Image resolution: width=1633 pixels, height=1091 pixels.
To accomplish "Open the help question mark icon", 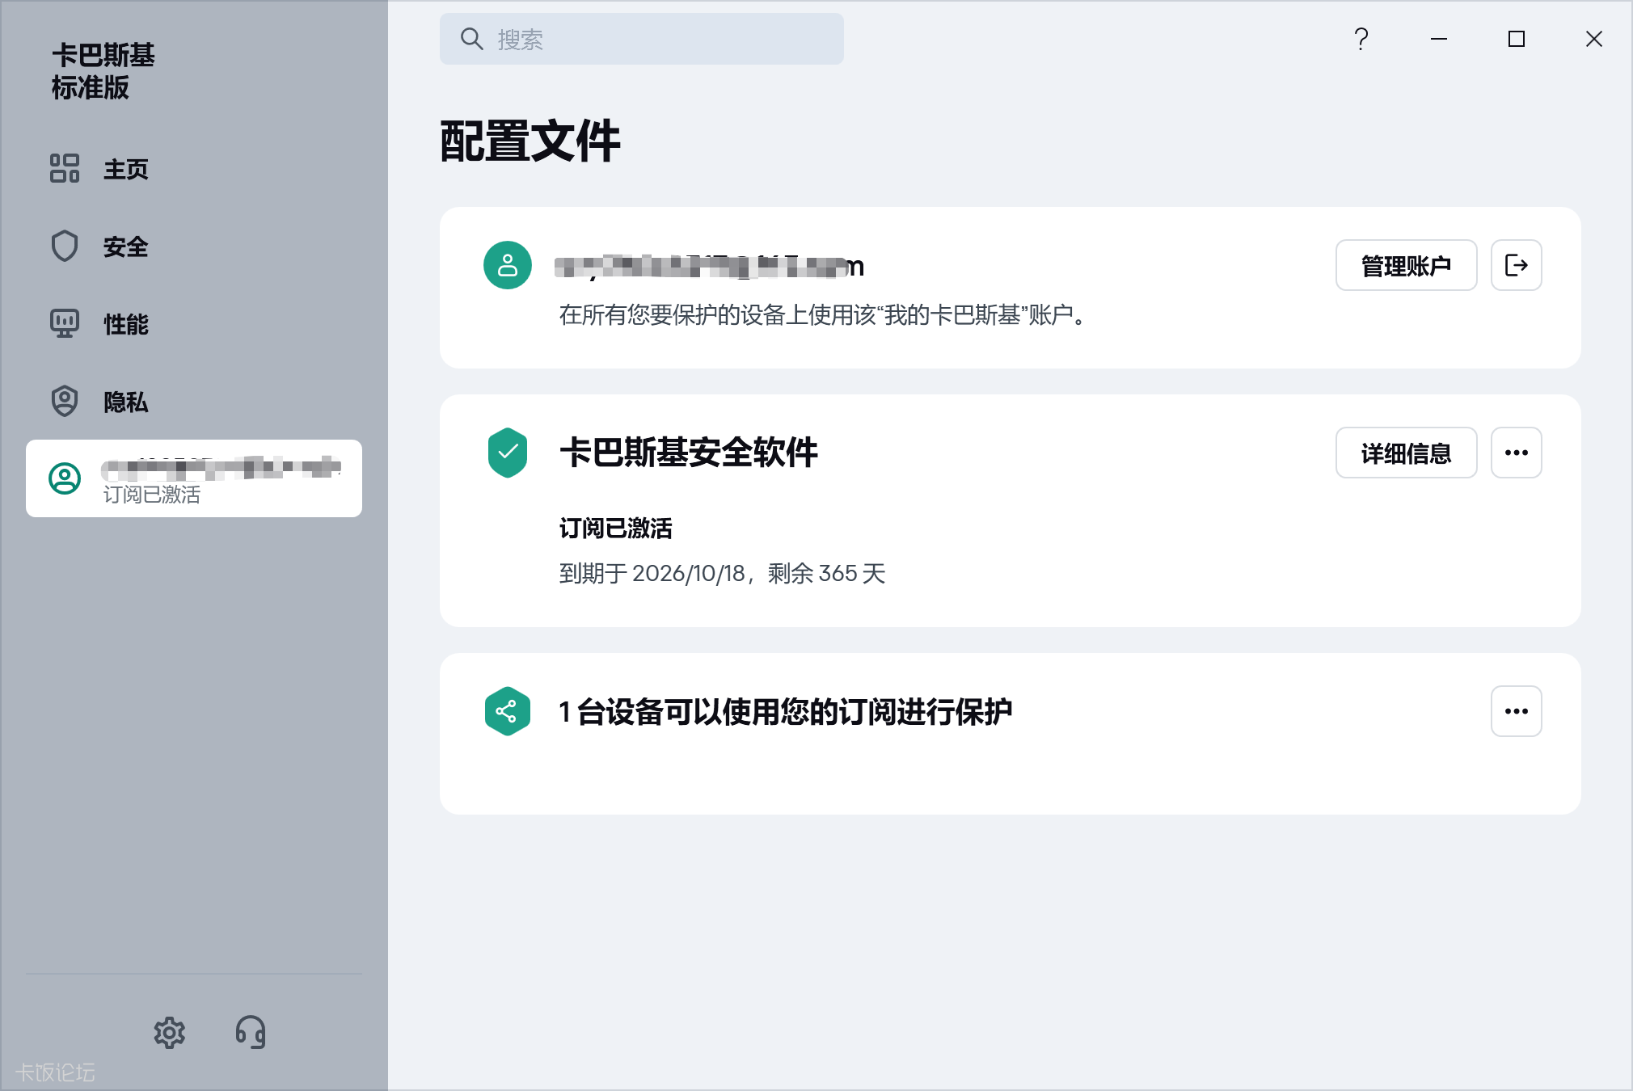I will pyautogui.click(x=1361, y=39).
